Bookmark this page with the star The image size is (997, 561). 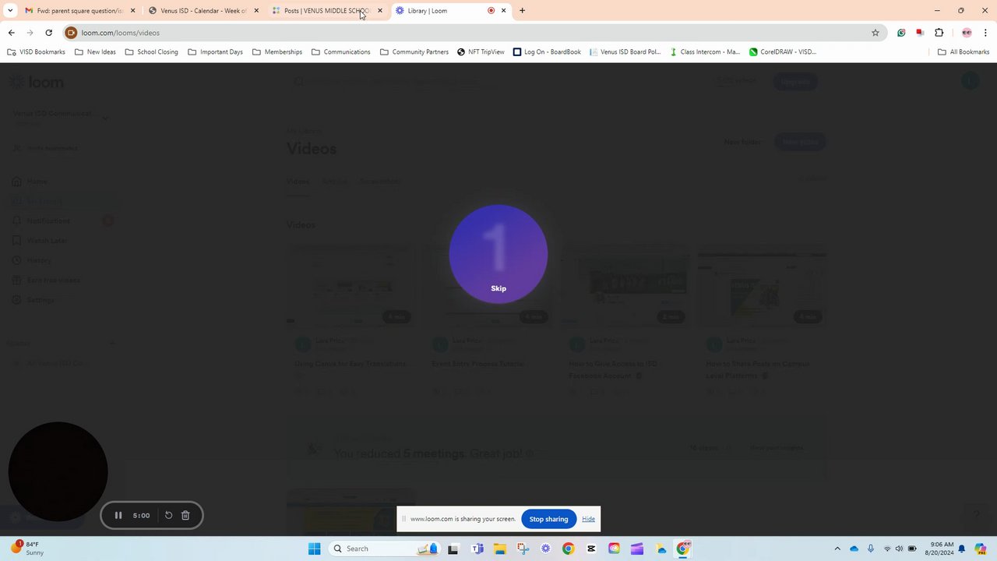(875, 33)
